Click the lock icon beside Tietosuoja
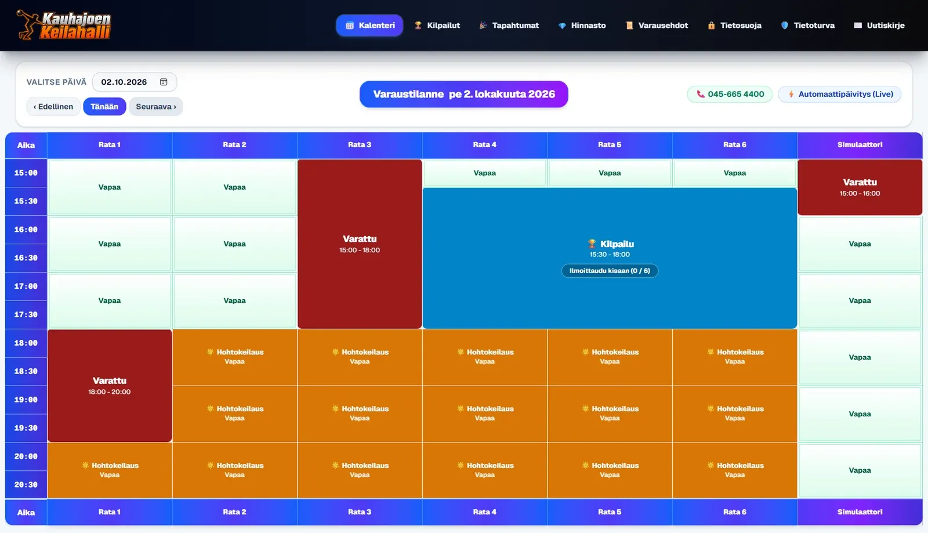 [711, 26]
